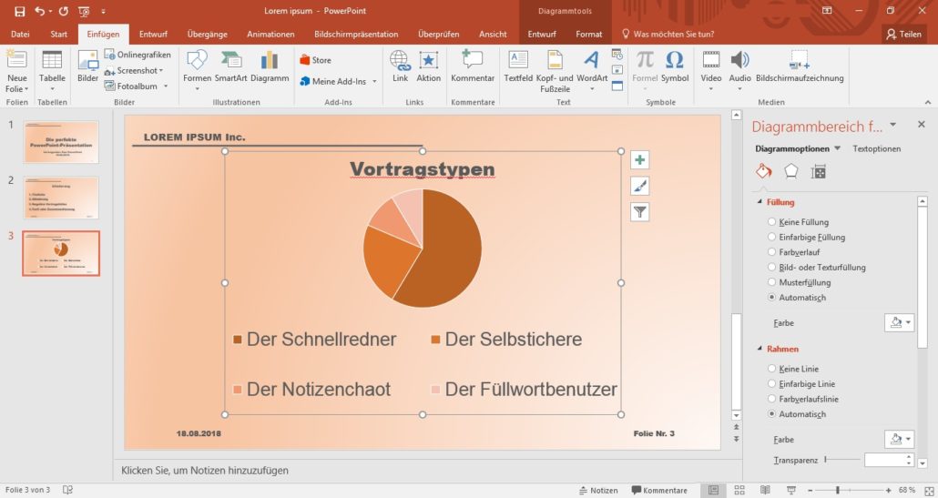
Task: Insert a Video
Action: tap(711, 72)
